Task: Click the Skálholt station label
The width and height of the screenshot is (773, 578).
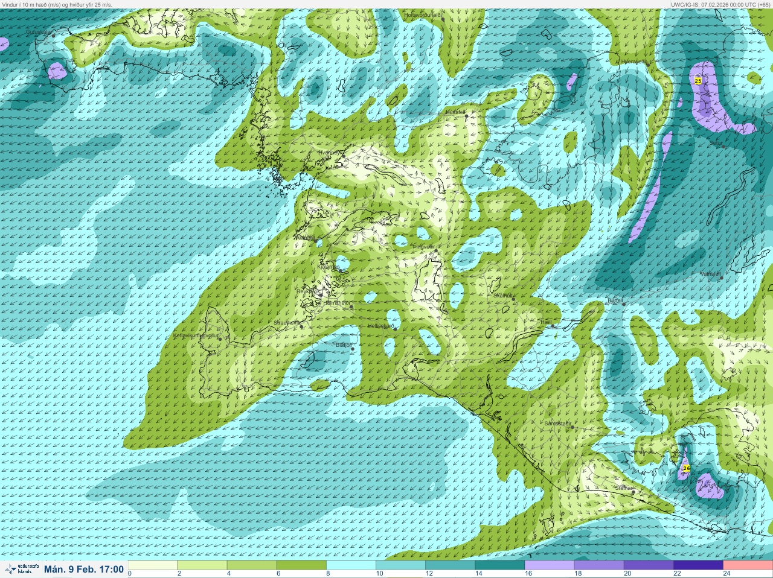Action: (x=503, y=295)
